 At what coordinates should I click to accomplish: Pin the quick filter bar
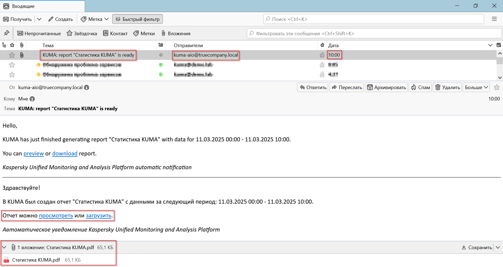tap(7, 33)
